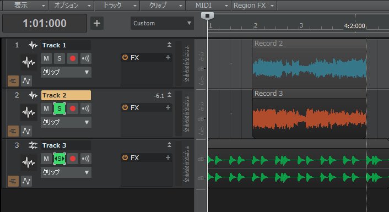Open Track 3 クリップ edit filter dropdown
This screenshot has height=212, width=389.
point(66,172)
